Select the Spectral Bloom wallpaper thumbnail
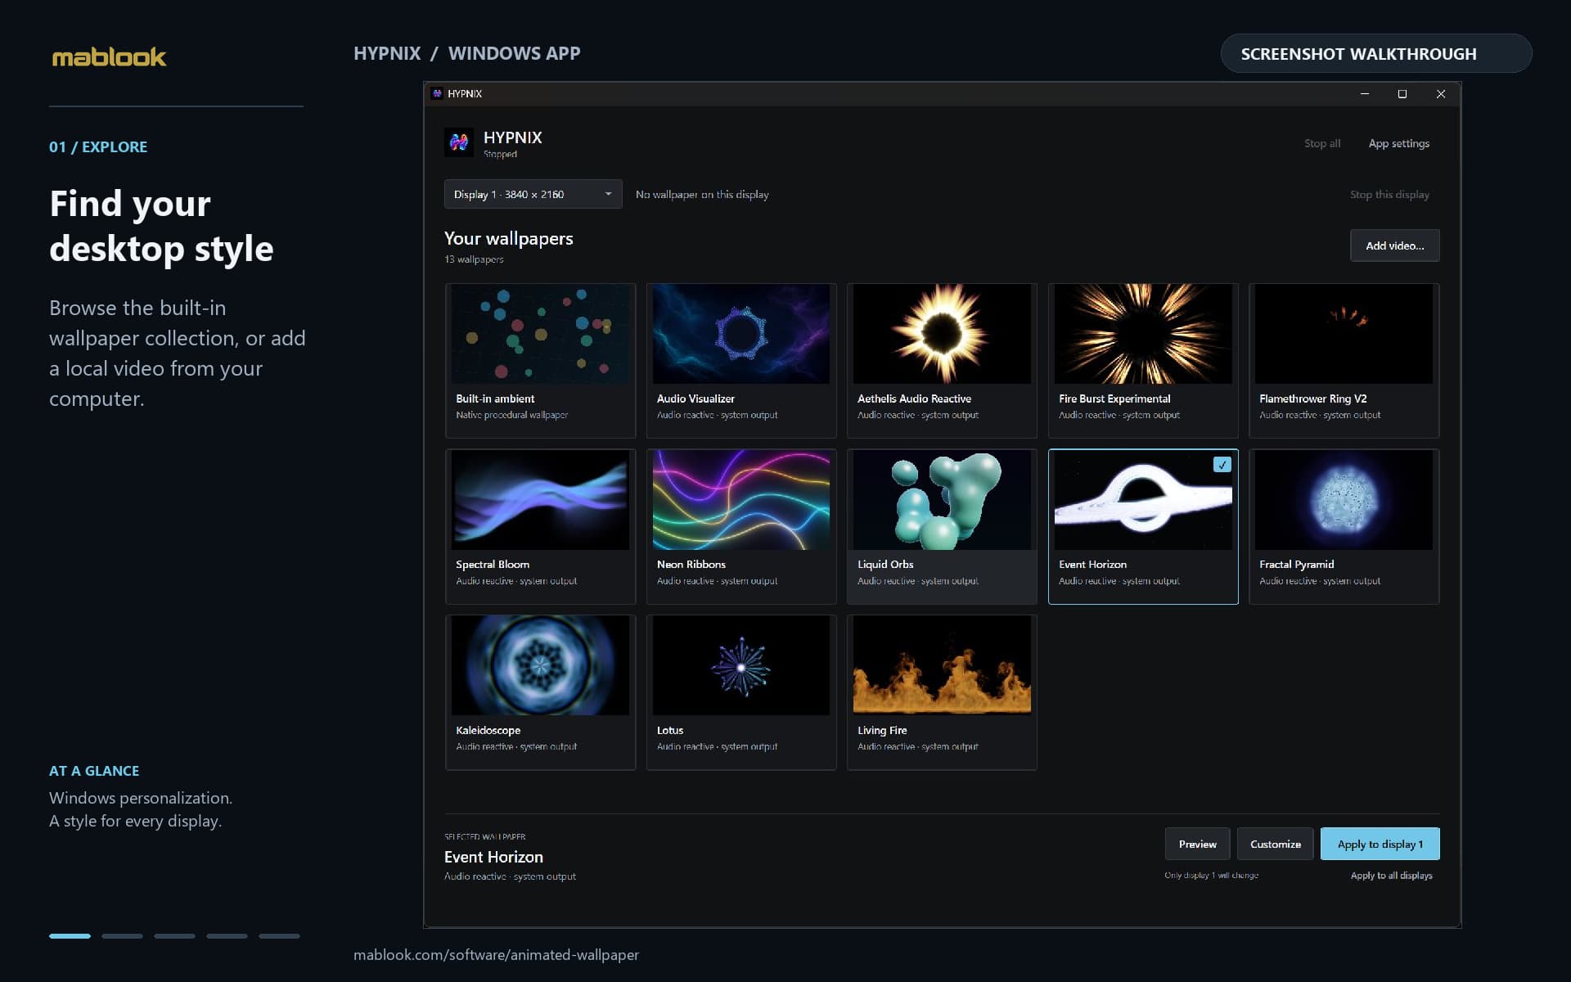This screenshot has width=1571, height=982. coord(540,500)
